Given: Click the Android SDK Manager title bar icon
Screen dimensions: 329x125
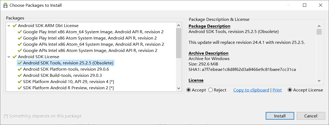Looking at the screenshot, I should tap(5, 5).
